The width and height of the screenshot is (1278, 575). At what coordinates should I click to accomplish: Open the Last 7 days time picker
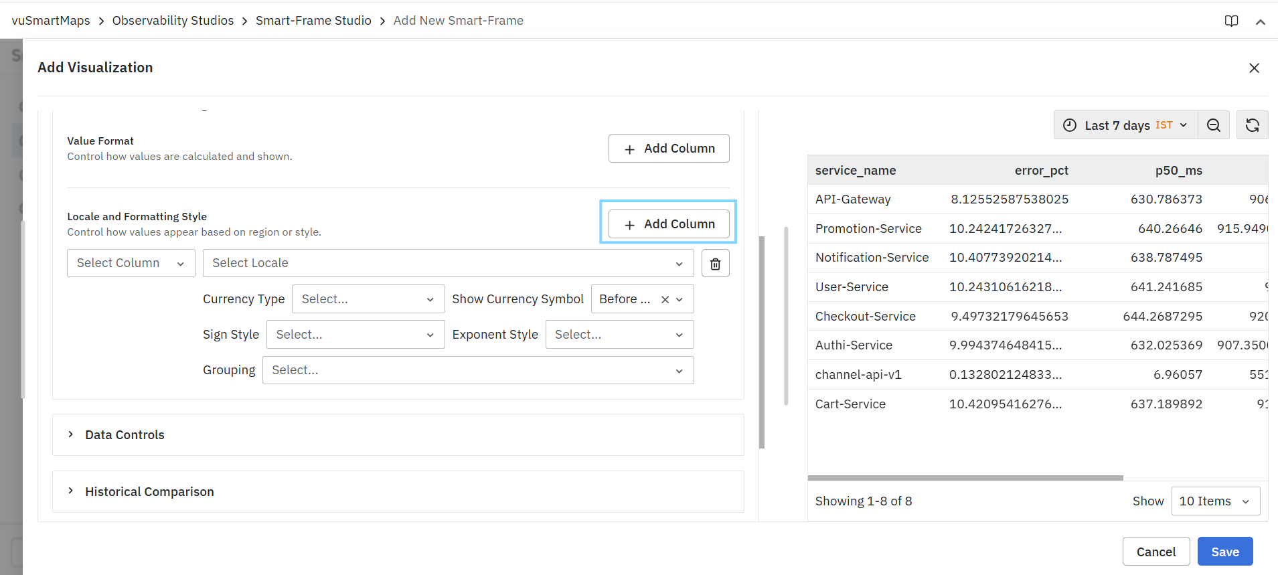point(1125,125)
